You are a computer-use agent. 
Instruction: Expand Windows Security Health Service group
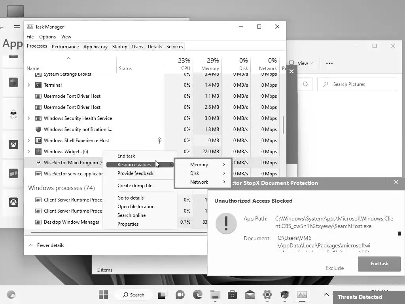pos(28,118)
